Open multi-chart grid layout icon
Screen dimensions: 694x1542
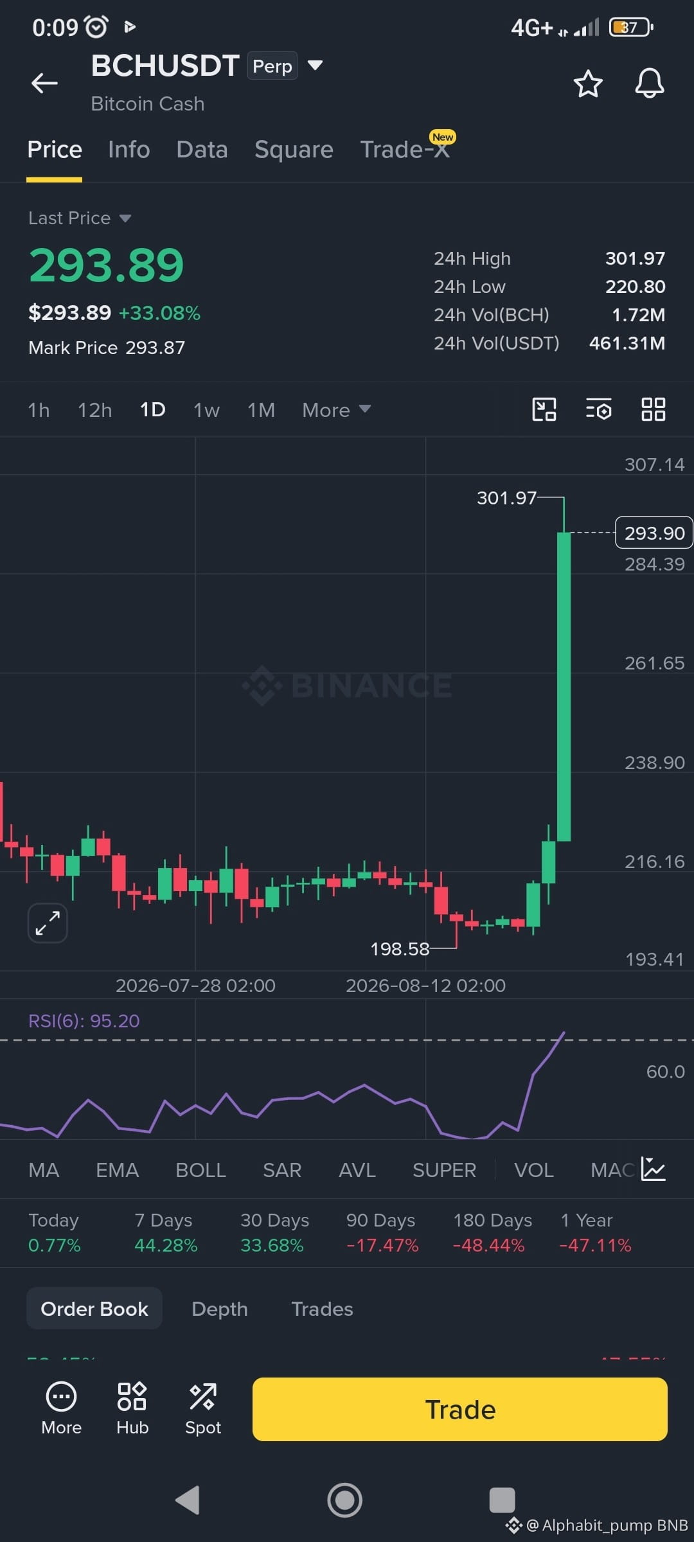[653, 409]
